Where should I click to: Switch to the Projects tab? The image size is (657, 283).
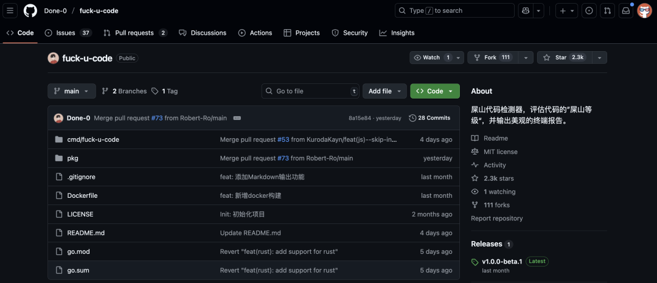coord(302,33)
